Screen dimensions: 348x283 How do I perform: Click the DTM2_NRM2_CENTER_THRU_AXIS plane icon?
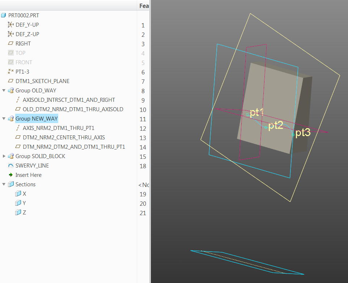[18, 137]
